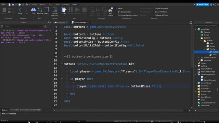This screenshot has width=219, height=123.
Task: Click the binoculars icon in quick access bar
Action: [13, 4]
